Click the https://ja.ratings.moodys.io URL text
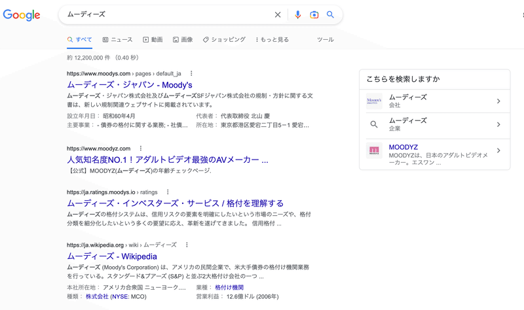 pyautogui.click(x=101, y=192)
